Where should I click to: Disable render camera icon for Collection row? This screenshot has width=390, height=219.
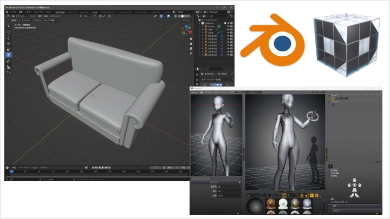pos(231,23)
